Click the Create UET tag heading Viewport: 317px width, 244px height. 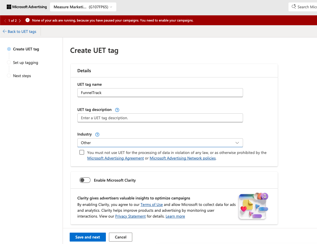coord(94,51)
